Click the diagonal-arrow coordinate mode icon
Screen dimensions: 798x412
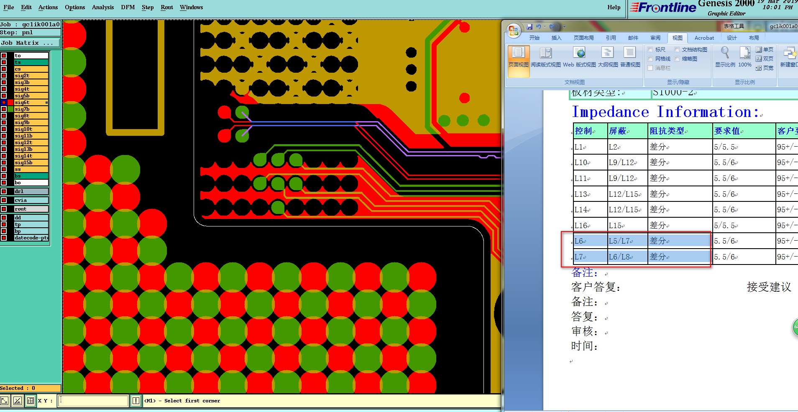[x=4, y=401]
